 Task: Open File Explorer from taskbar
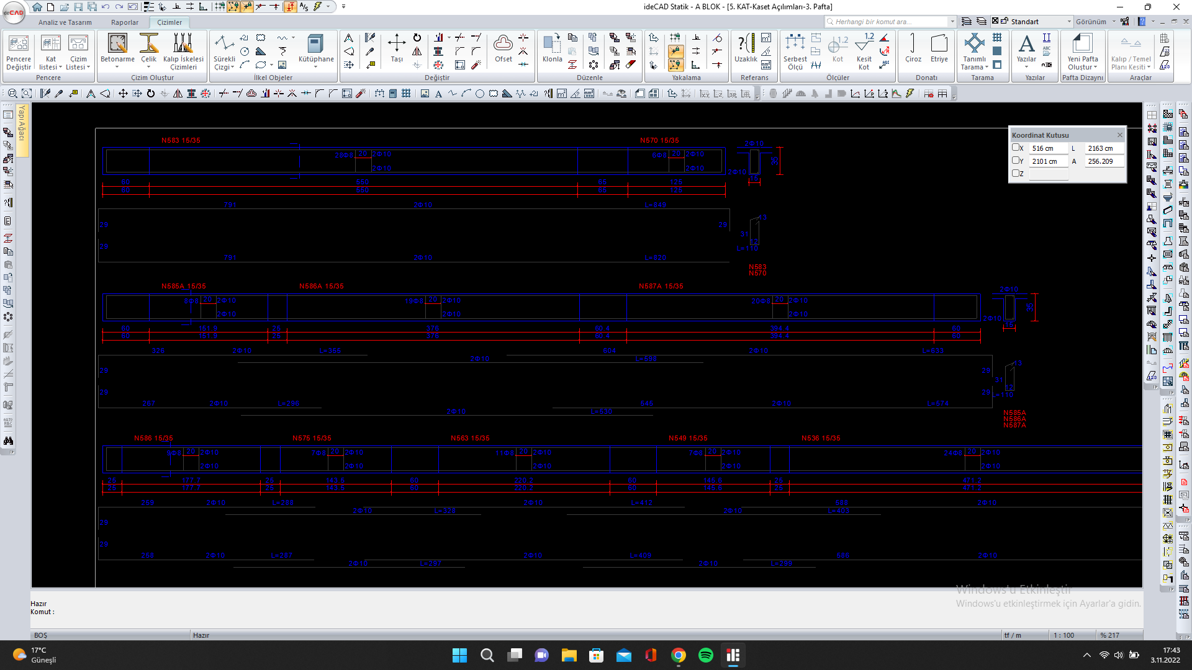pos(569,655)
